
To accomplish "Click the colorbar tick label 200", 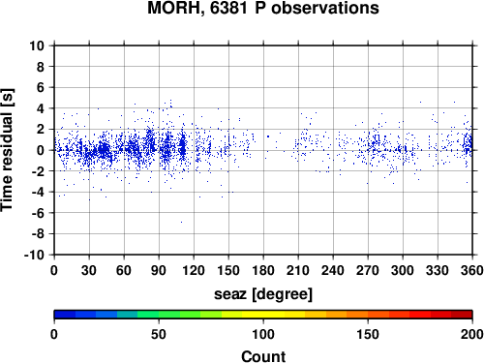I will click(472, 334).
